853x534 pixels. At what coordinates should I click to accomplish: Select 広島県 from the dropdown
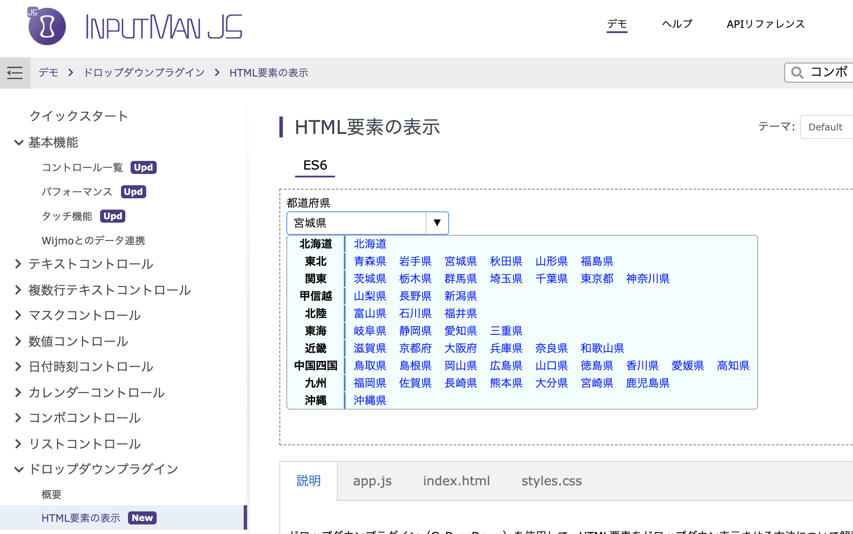(506, 366)
